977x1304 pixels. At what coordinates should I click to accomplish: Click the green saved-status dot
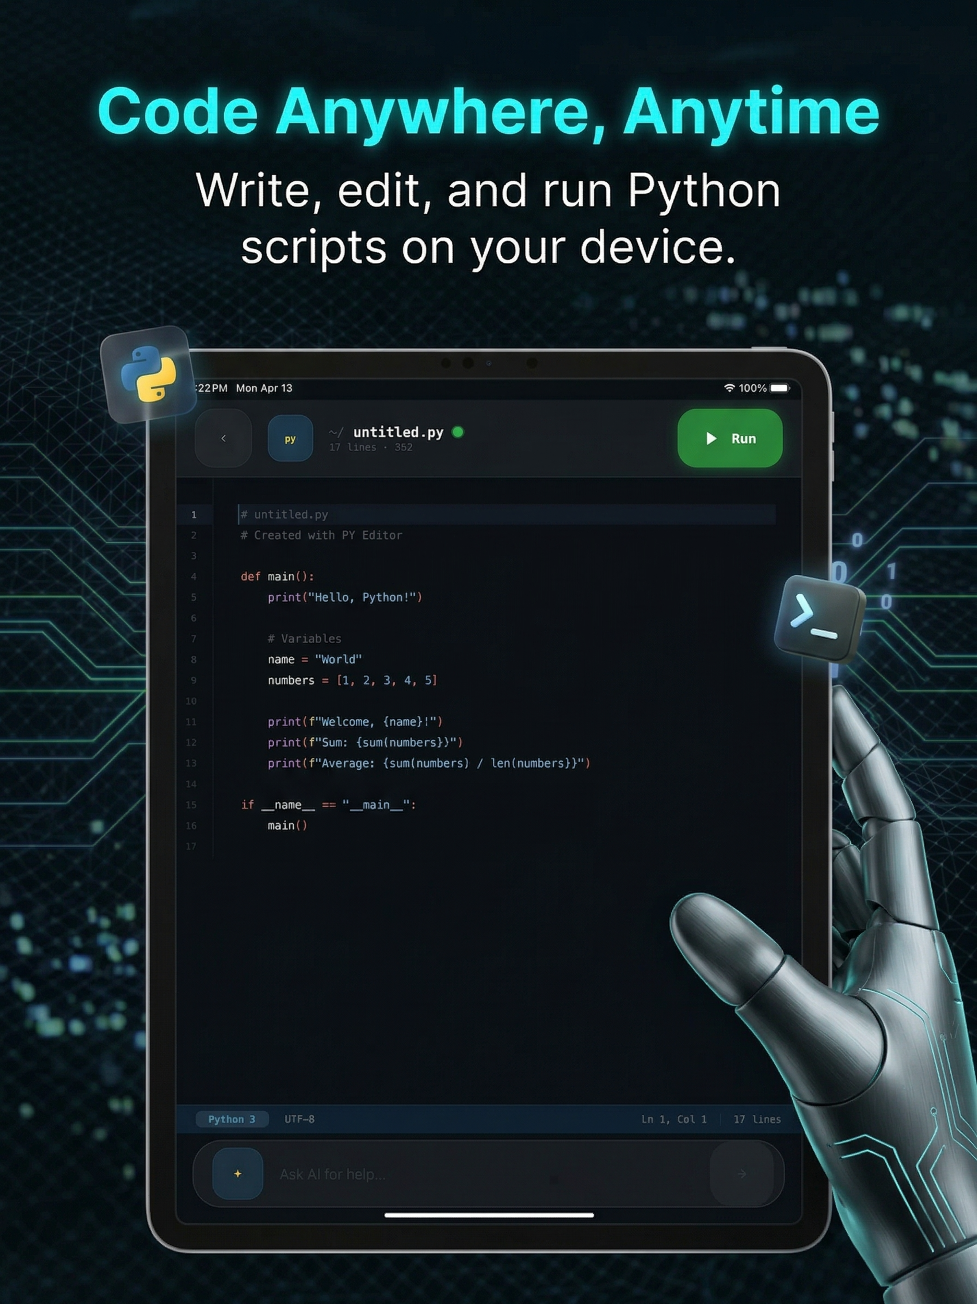(x=458, y=432)
